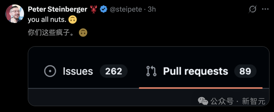Click the 262 issues count badge
Screen dimensions: 274x112
click(x=113, y=71)
